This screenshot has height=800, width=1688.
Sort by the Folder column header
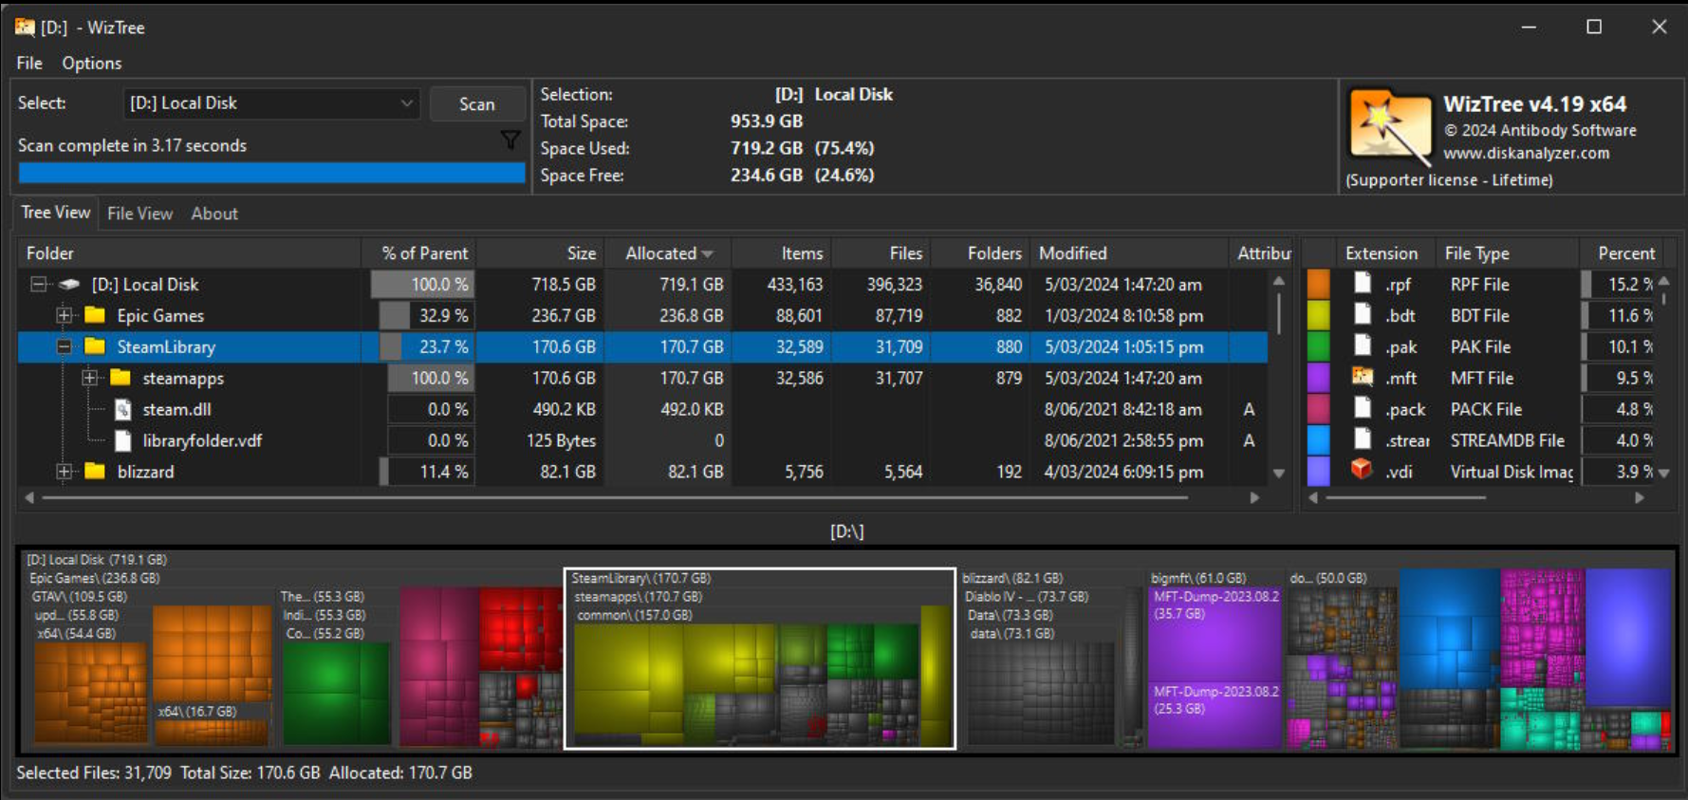190,253
